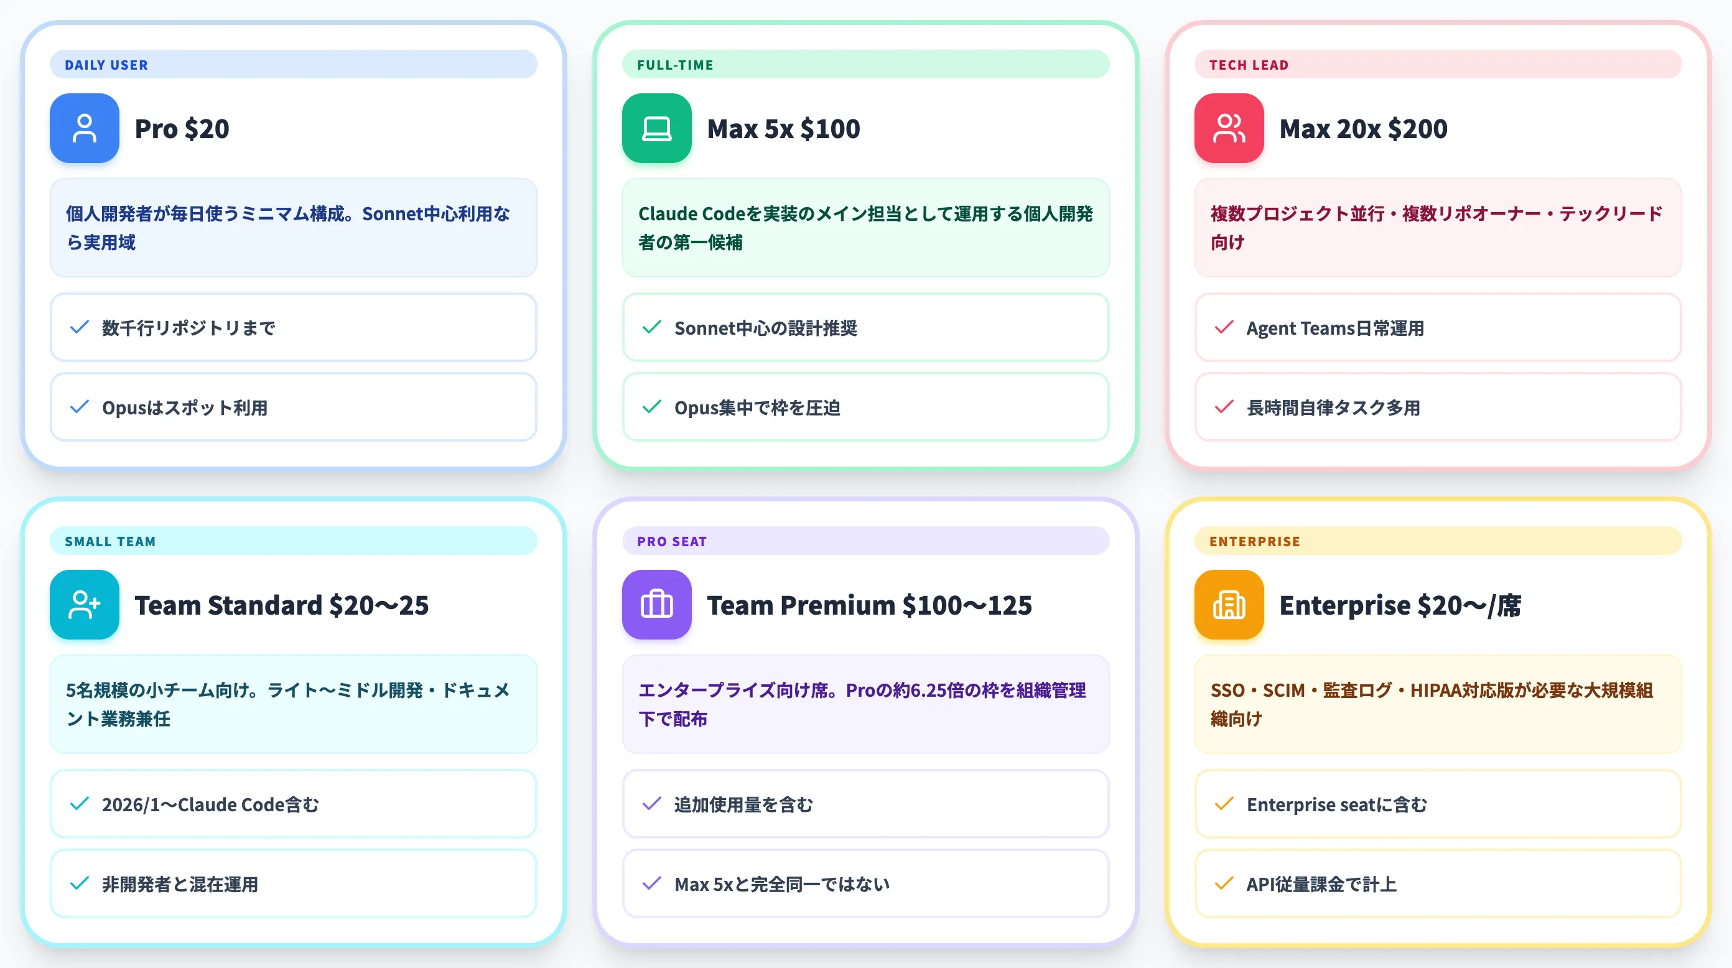
Task: Click the feature text Max 5xと完全同一ではない
Action: [782, 885]
